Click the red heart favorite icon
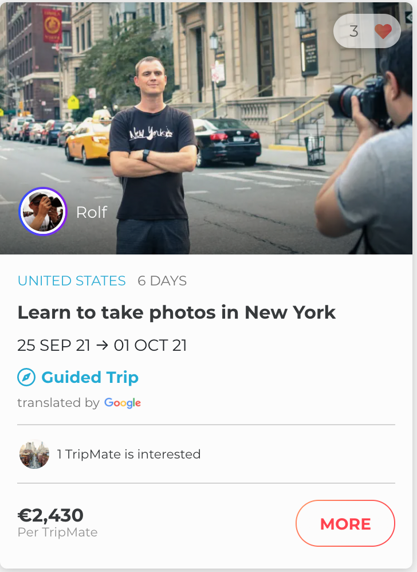 click(x=383, y=31)
